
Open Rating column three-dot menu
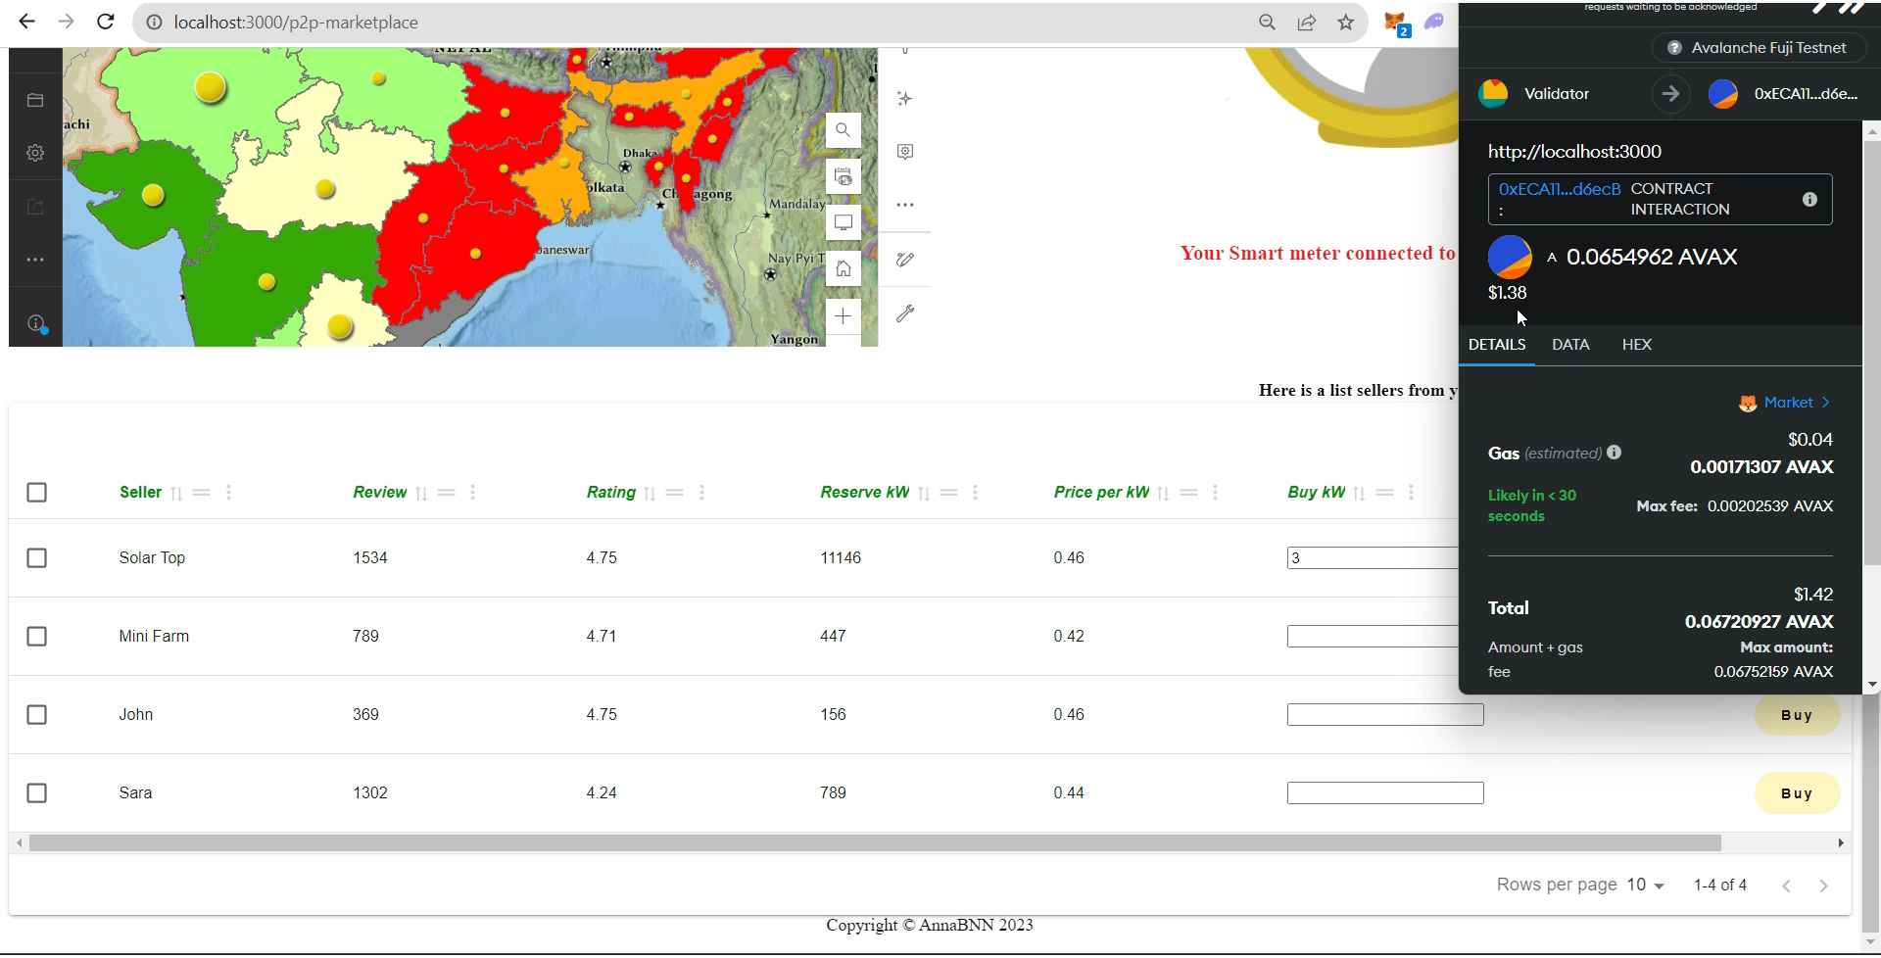pyautogui.click(x=701, y=493)
